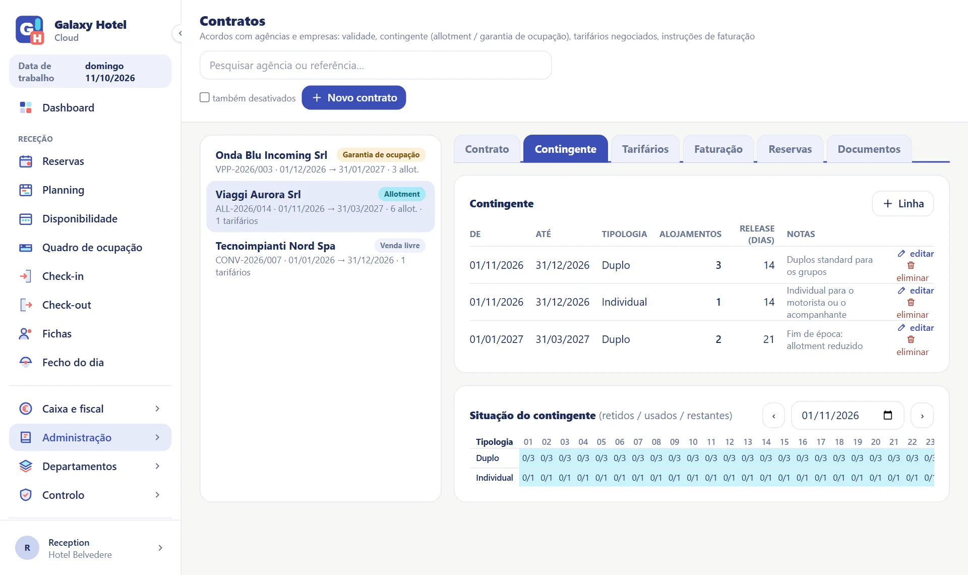This screenshot has height=575, width=968.
Task: Expand the Departamentos submenu chevron
Action: pos(157,466)
